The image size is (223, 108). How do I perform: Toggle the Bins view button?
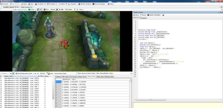click(46, 9)
